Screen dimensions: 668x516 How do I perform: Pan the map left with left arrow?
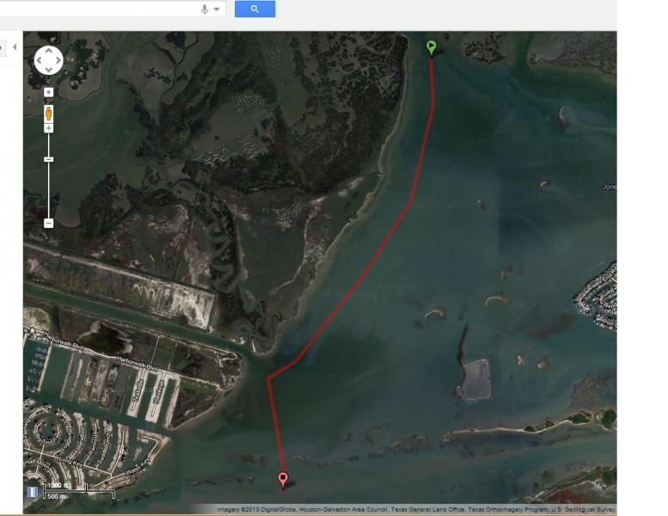pos(40,60)
